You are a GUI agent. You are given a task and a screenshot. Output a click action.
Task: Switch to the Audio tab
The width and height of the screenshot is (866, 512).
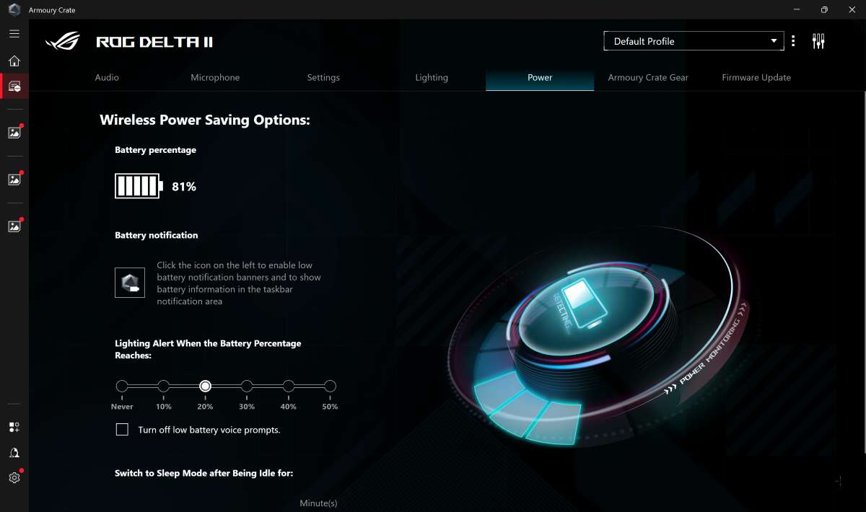click(x=107, y=77)
